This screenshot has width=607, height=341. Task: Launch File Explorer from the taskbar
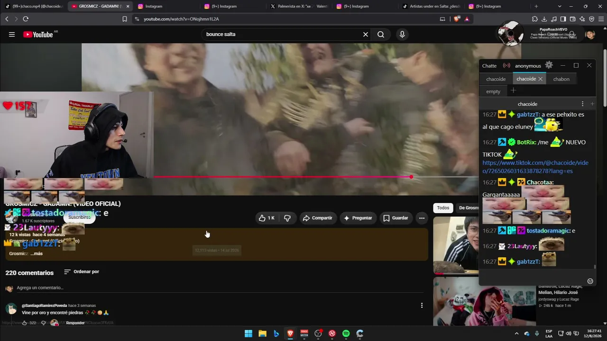(262, 333)
